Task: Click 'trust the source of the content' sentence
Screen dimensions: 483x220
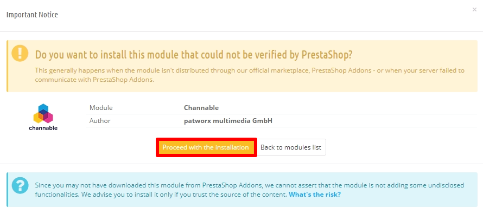Action: click(238, 195)
